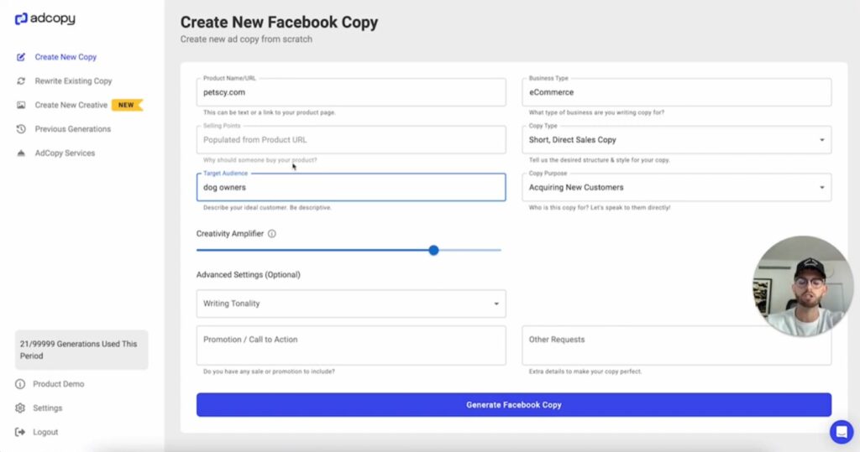Click the Target Audience field
Image resolution: width=860 pixels, height=452 pixels.
(351, 187)
